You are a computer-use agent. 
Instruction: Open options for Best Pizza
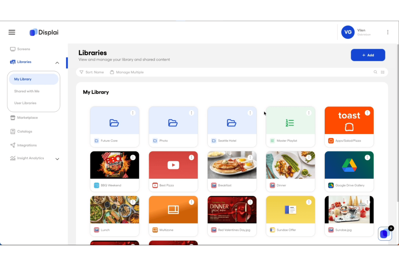pos(191,157)
